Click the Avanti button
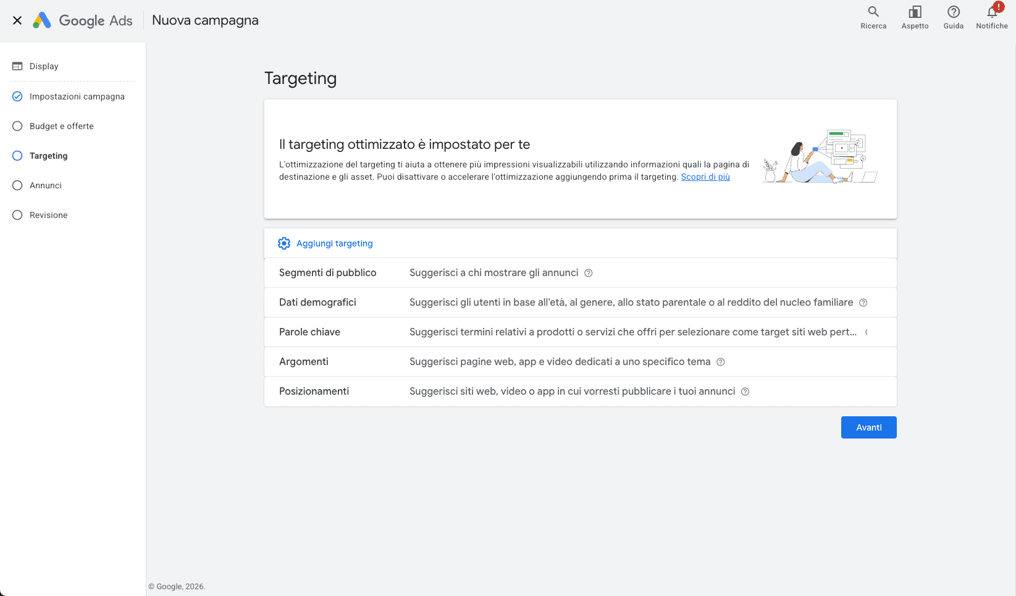 869,427
